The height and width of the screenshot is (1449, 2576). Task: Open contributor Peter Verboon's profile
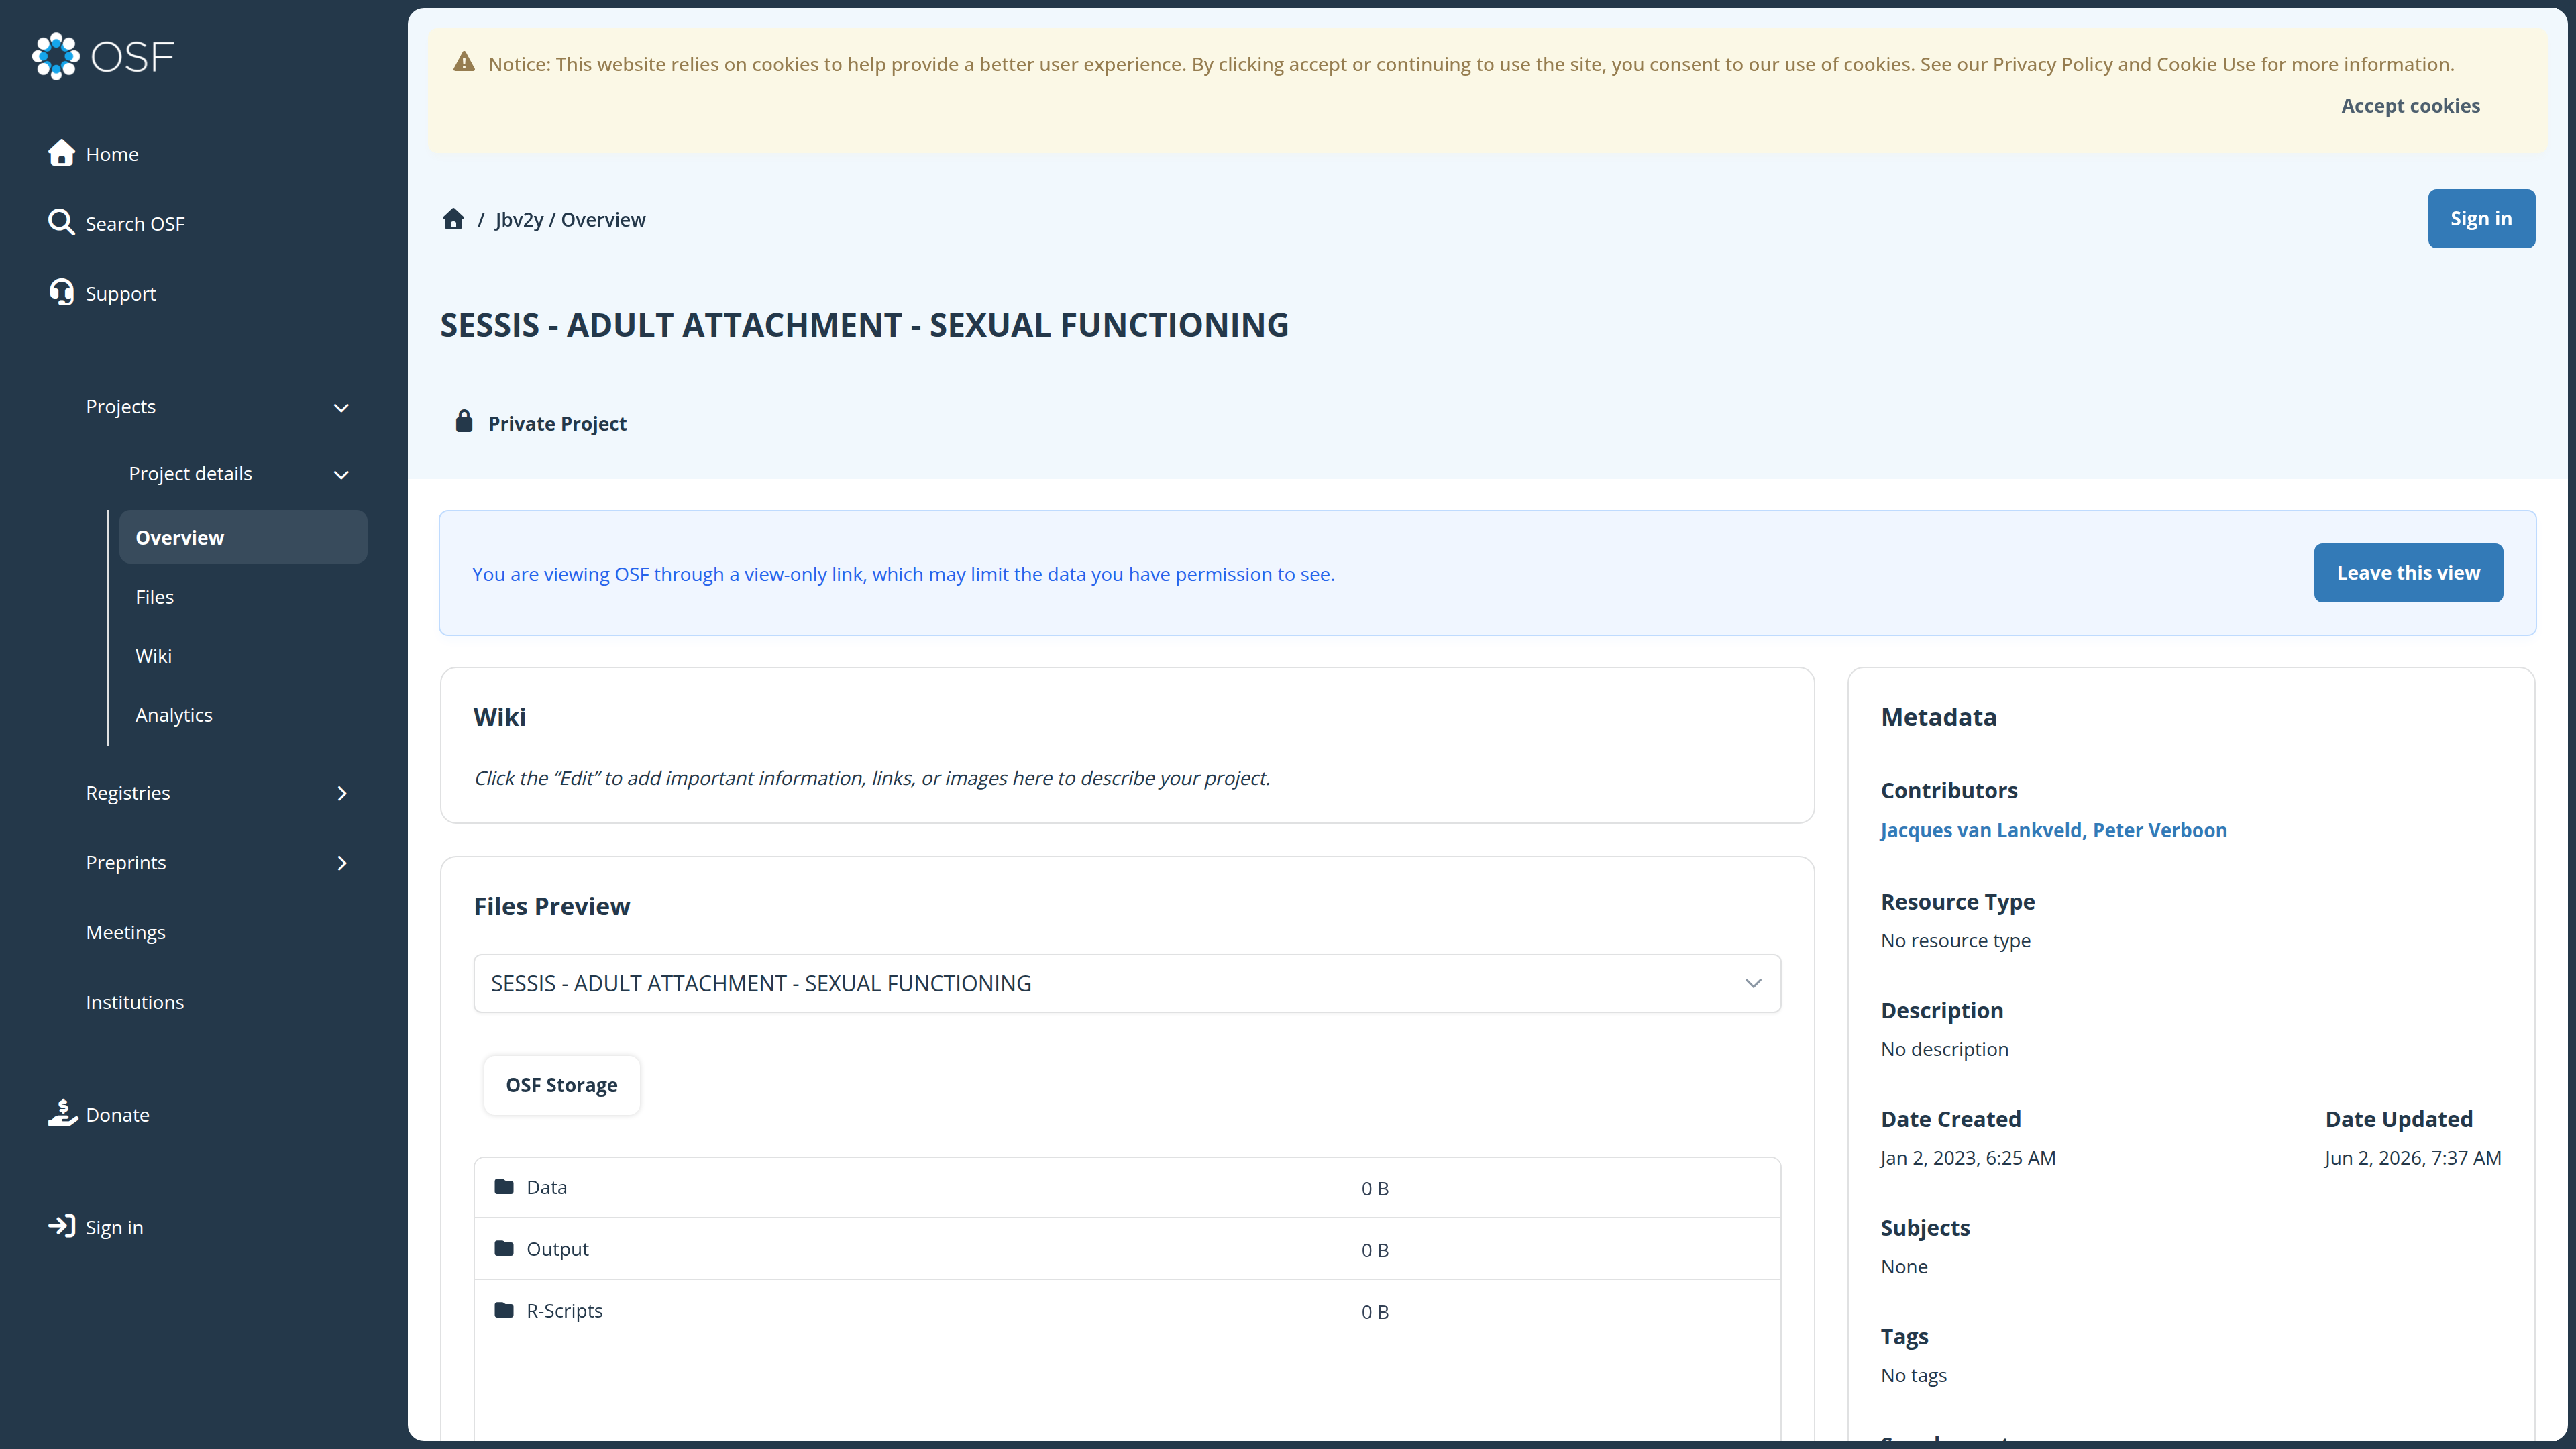tap(2160, 830)
